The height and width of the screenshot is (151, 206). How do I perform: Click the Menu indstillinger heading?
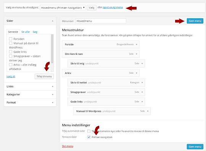76,125
